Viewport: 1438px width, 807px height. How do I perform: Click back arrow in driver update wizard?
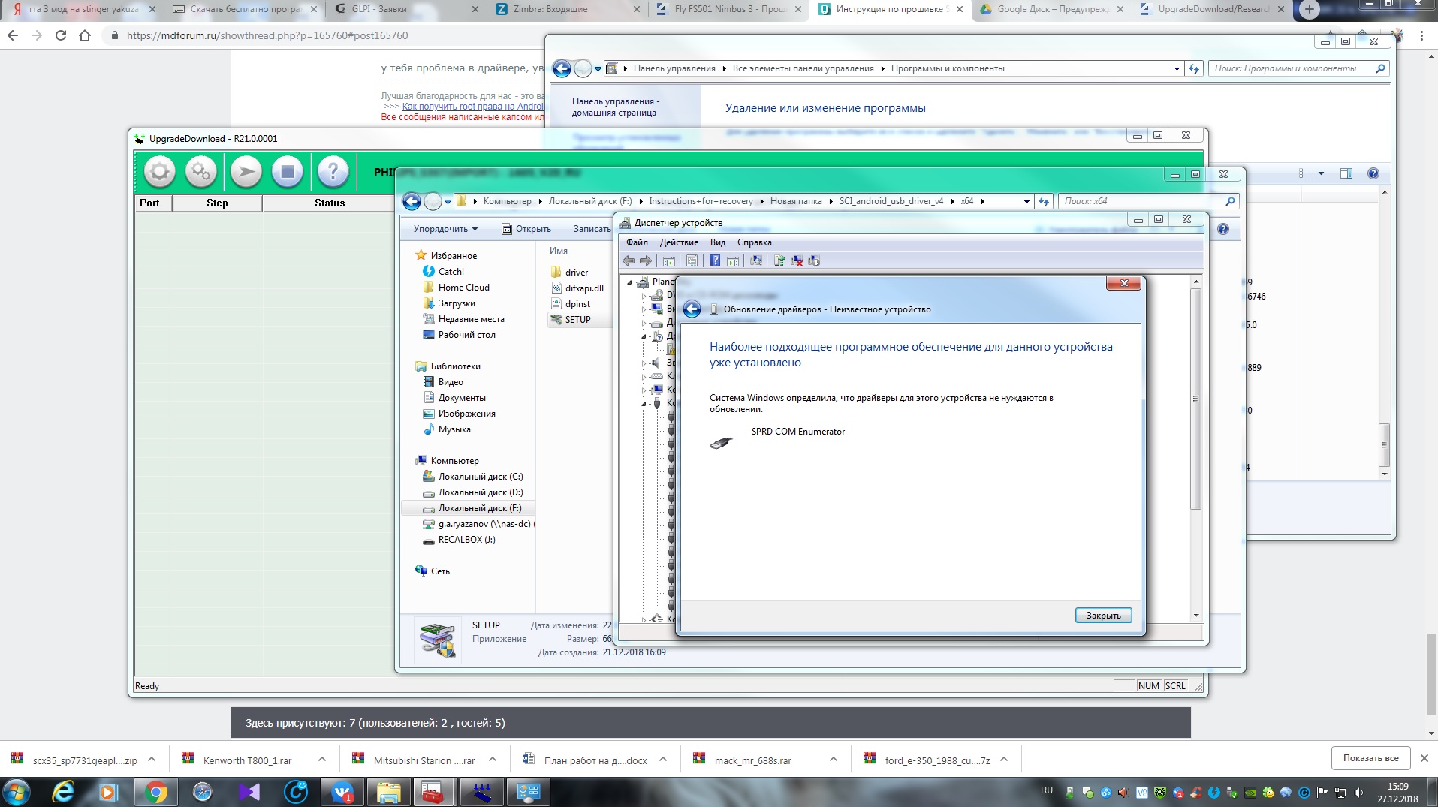(x=692, y=309)
